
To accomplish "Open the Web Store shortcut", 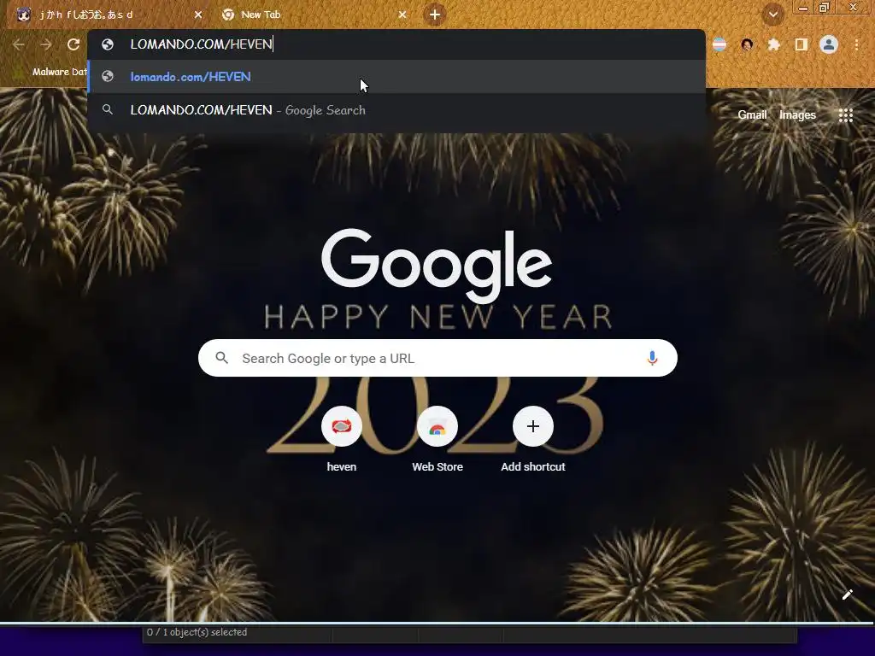I will tap(437, 440).
